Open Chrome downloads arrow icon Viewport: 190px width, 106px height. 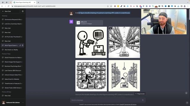[178, 6]
